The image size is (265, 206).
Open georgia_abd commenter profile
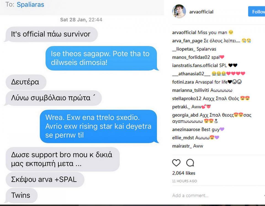185,115
